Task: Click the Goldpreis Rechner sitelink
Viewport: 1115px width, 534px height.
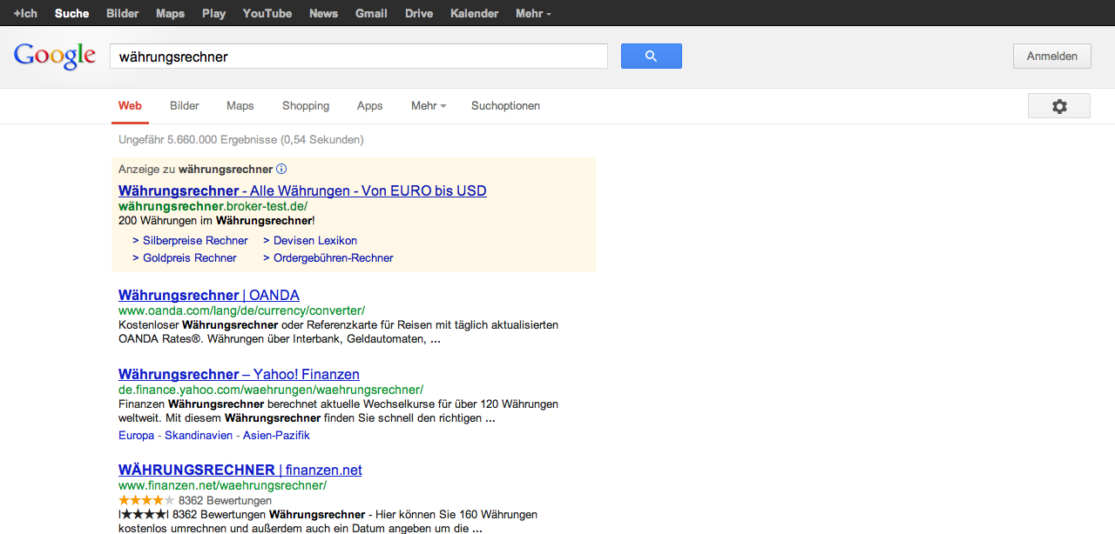Action: tap(190, 258)
